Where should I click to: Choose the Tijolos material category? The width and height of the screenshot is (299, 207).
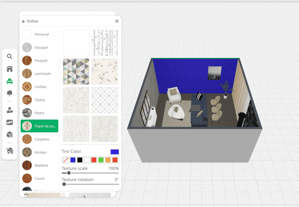click(39, 100)
